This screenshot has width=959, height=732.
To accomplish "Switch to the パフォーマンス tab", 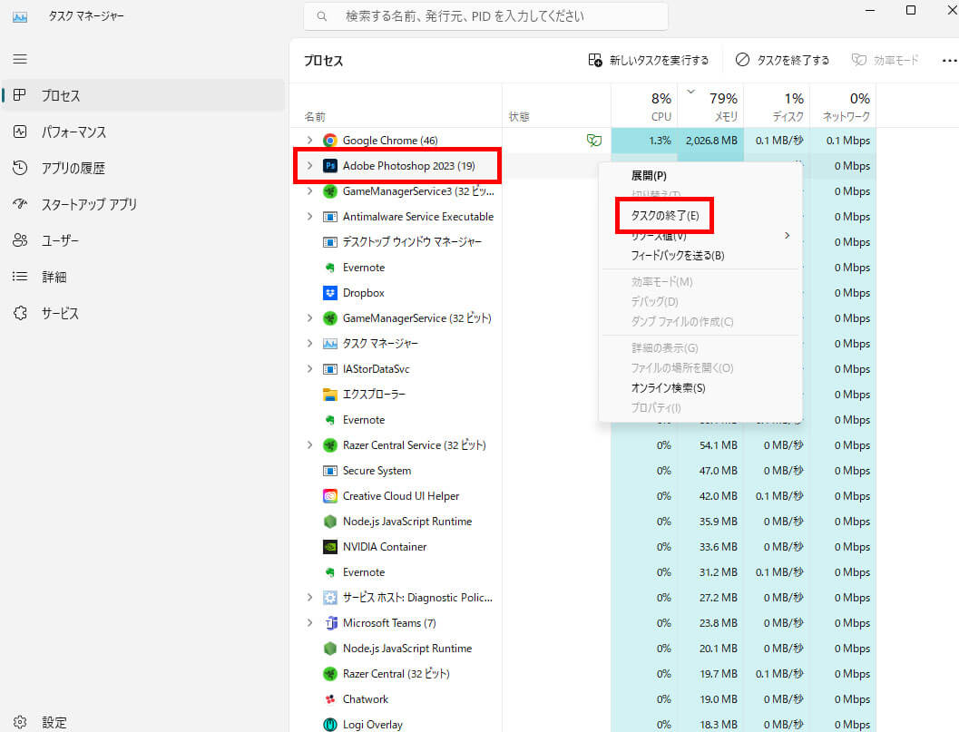I will 143,132.
